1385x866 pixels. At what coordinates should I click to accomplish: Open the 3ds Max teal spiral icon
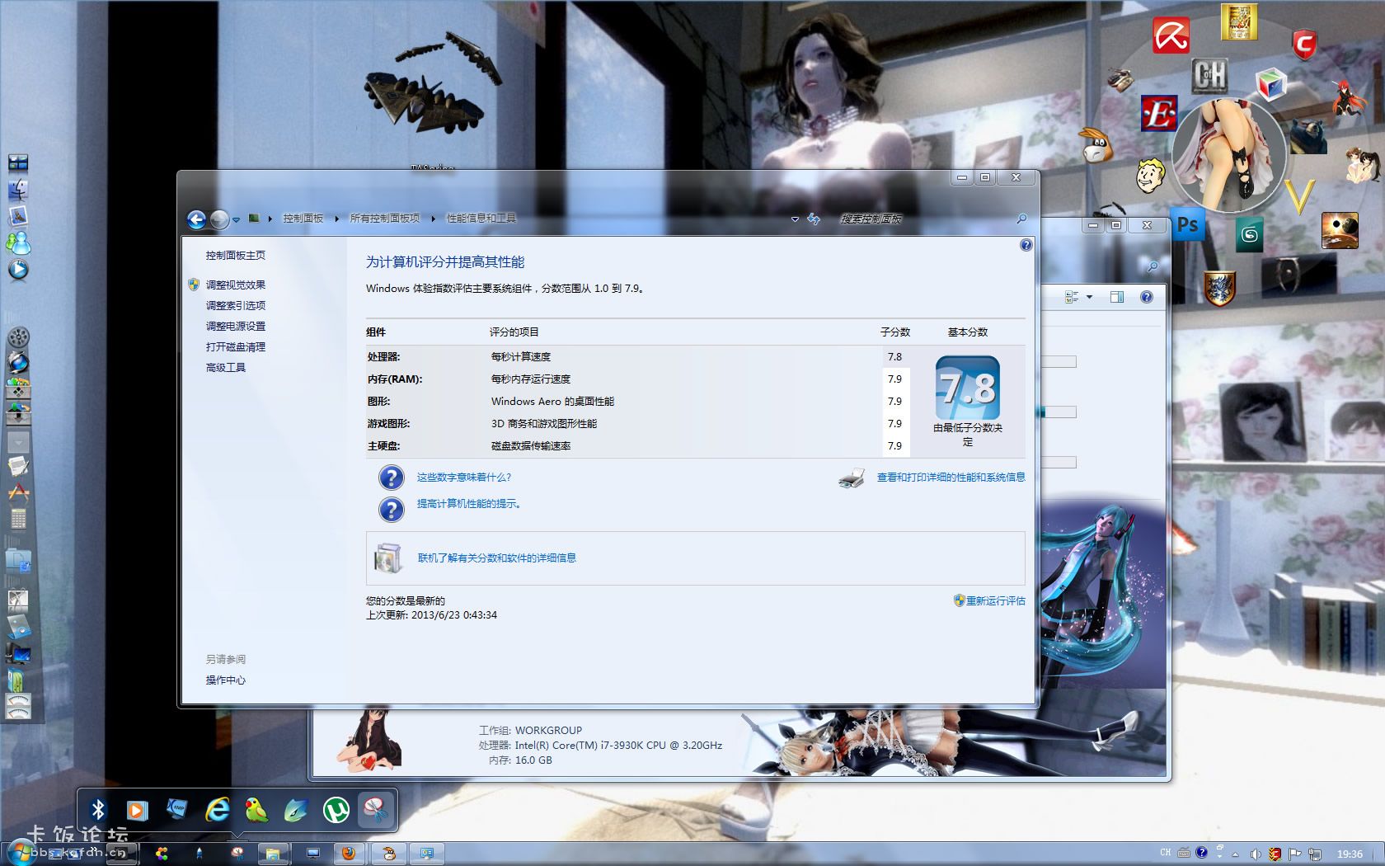tap(1250, 236)
